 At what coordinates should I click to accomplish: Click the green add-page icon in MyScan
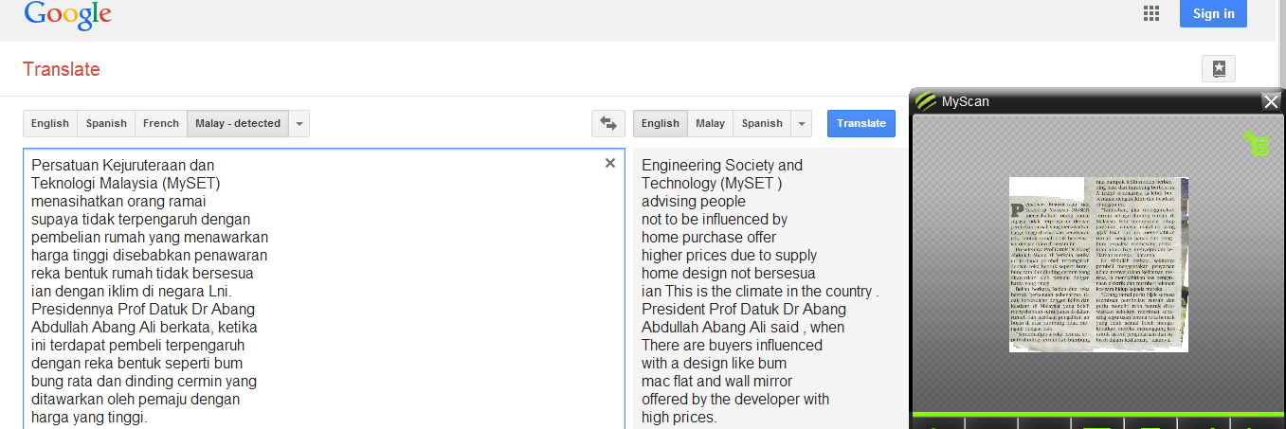1257,144
